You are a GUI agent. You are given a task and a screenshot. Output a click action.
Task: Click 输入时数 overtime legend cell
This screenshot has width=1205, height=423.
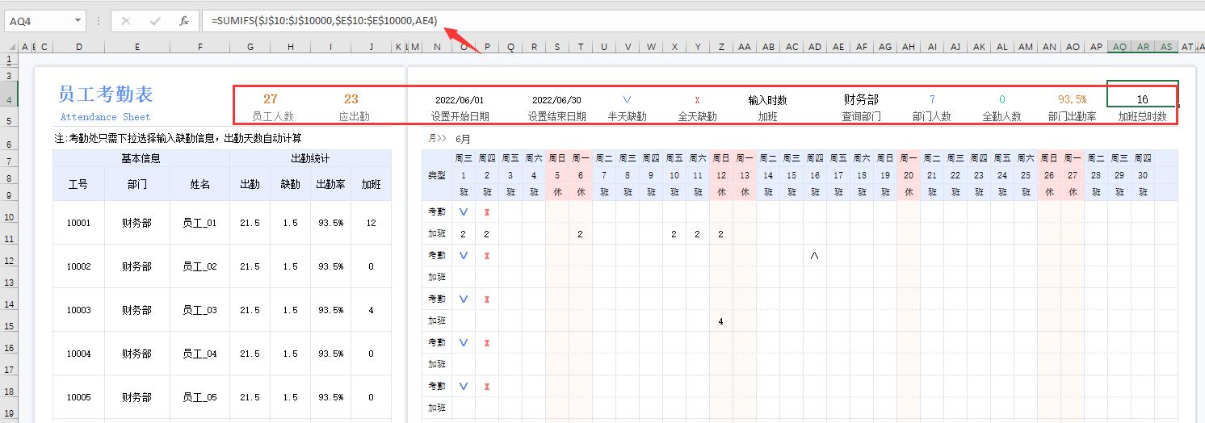point(767,100)
